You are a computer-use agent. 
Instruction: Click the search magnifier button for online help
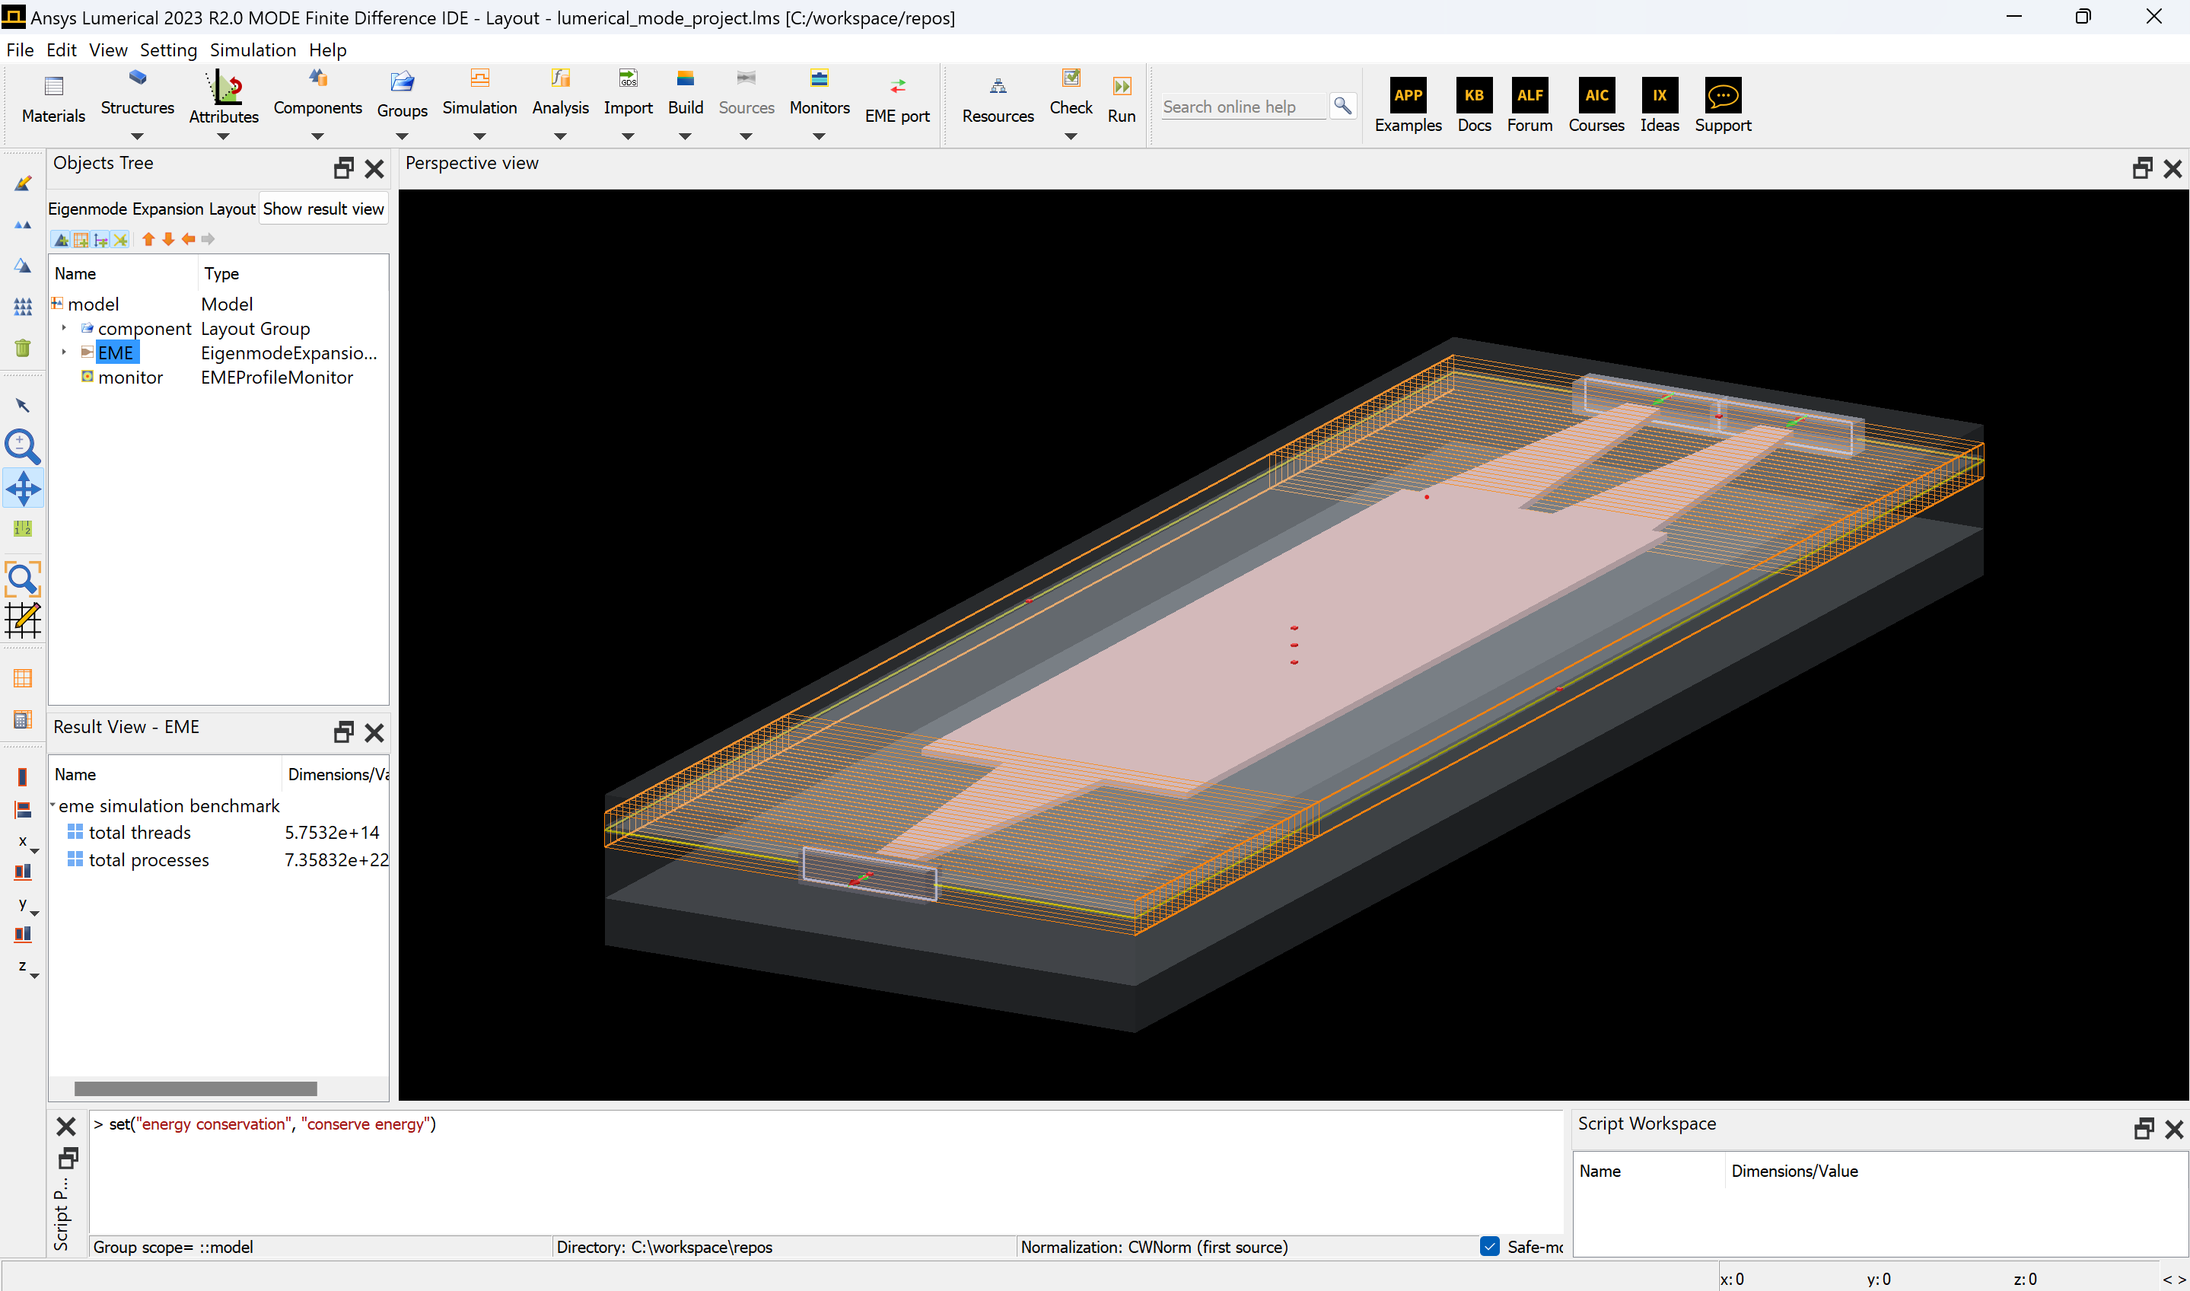point(1342,106)
